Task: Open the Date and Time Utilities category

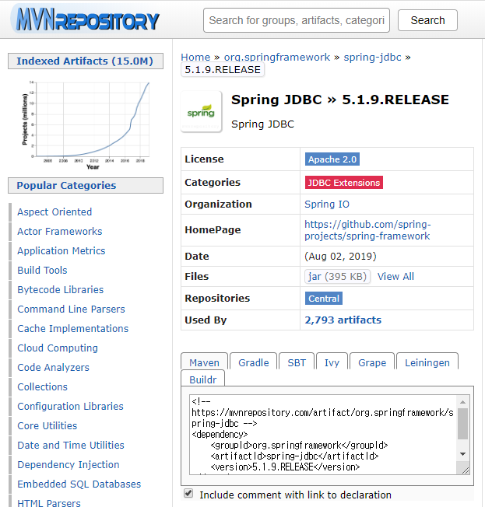Action: pos(71,445)
